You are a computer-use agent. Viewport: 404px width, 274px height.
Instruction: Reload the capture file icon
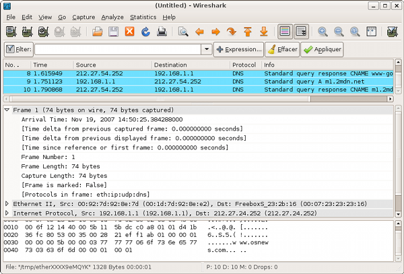145,32
